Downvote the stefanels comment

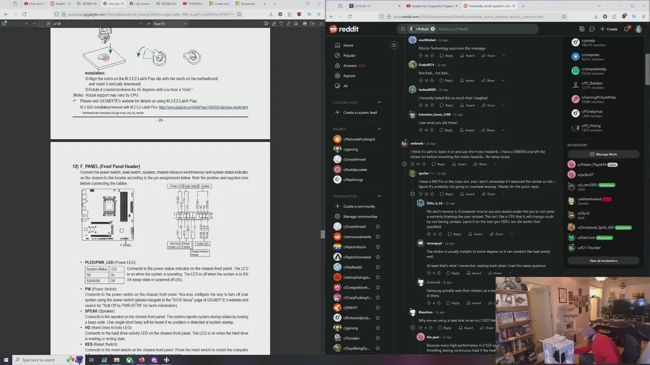click(424, 164)
